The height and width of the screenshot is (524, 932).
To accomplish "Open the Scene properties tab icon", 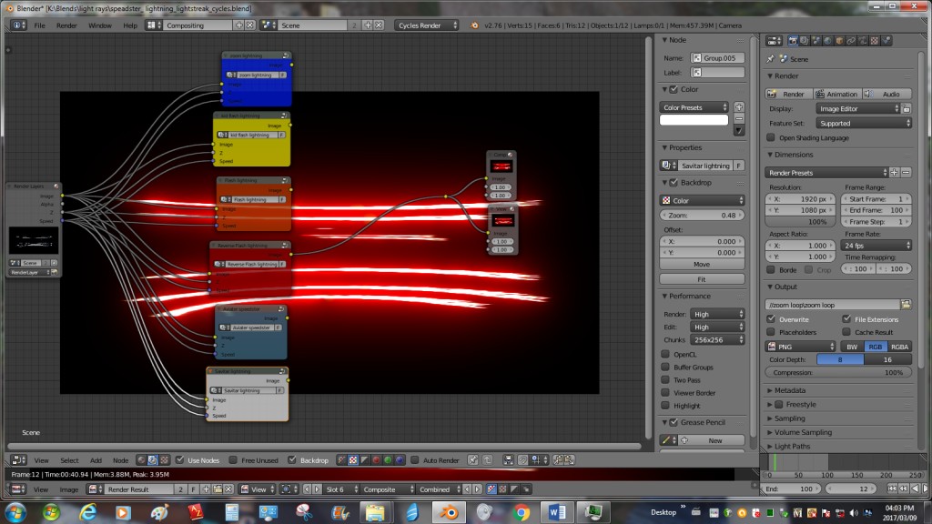I will point(815,41).
